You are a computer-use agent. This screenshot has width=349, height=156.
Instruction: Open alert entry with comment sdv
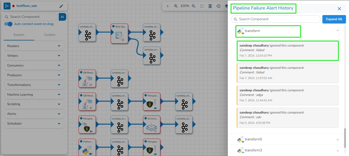[x=288, y=118]
